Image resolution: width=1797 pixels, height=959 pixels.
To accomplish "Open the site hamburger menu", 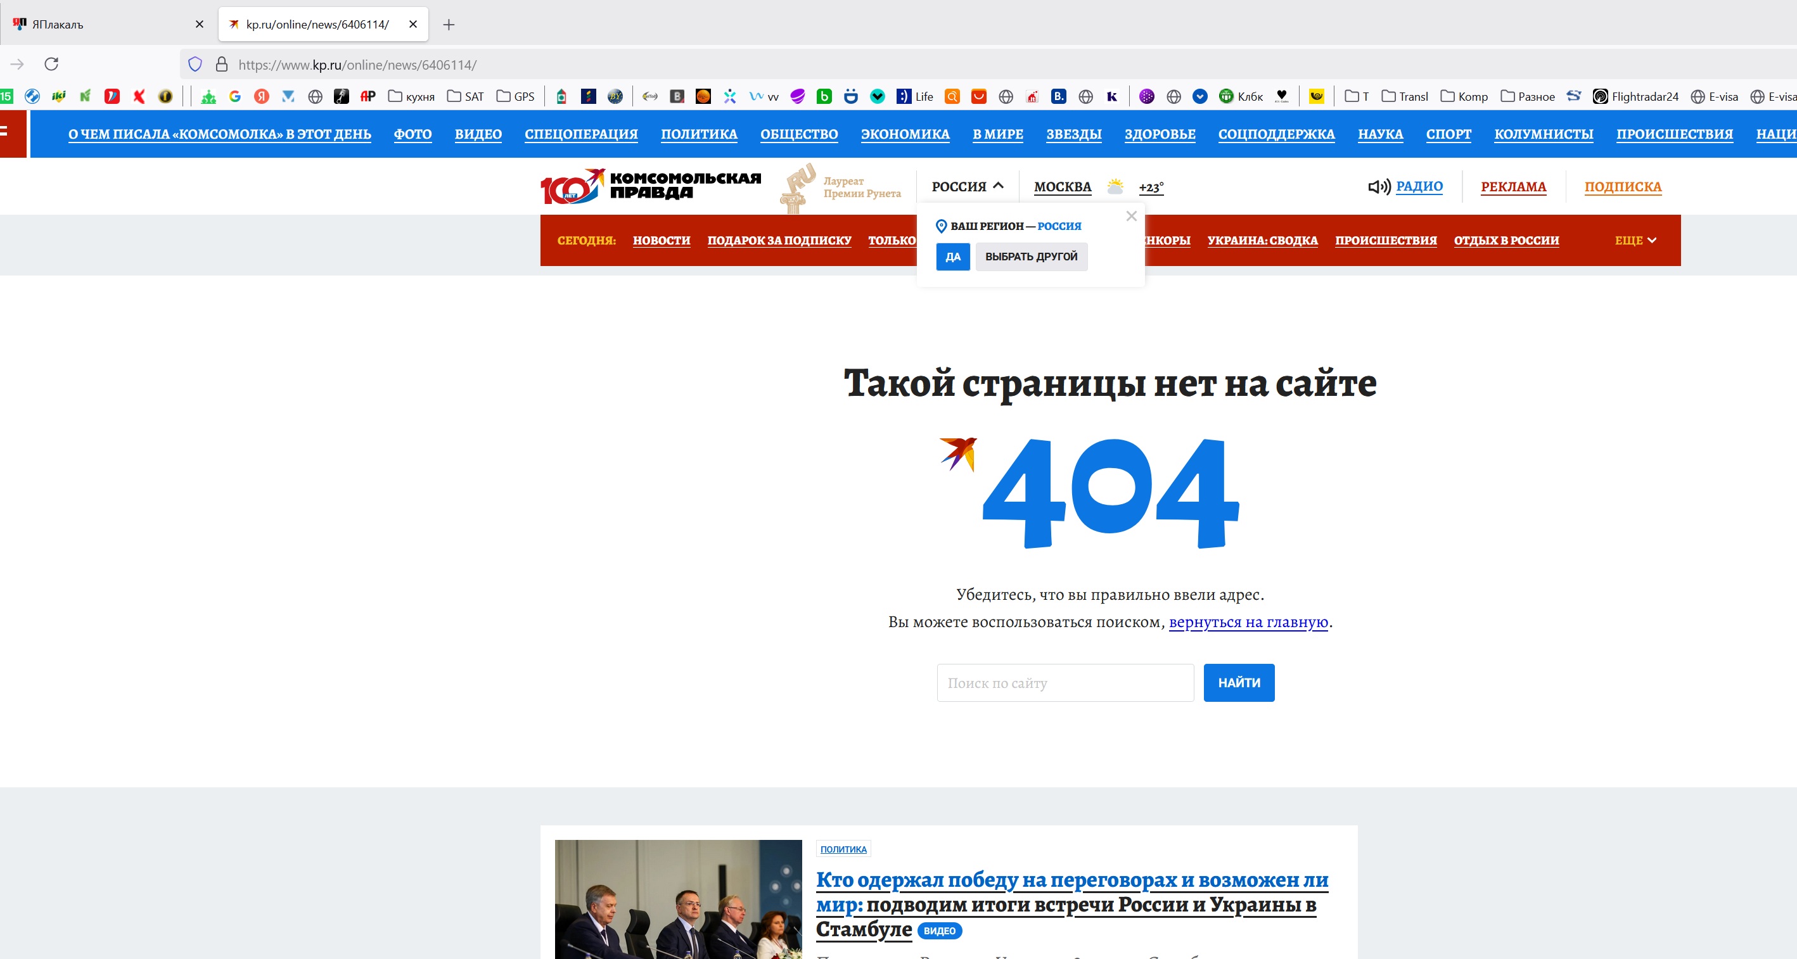I will (x=13, y=133).
